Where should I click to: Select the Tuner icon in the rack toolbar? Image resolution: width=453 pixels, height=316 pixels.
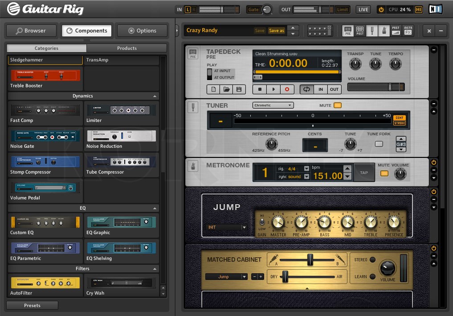click(372, 30)
